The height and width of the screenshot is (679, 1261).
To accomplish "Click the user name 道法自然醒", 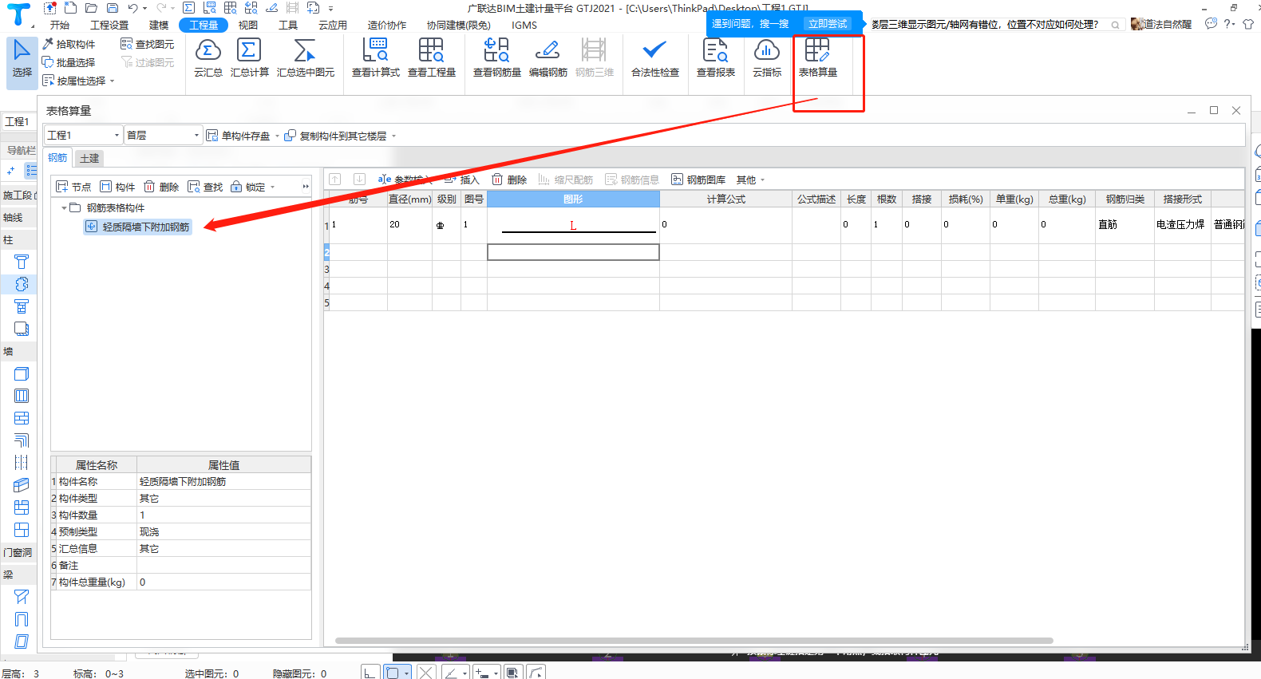I will (1168, 25).
